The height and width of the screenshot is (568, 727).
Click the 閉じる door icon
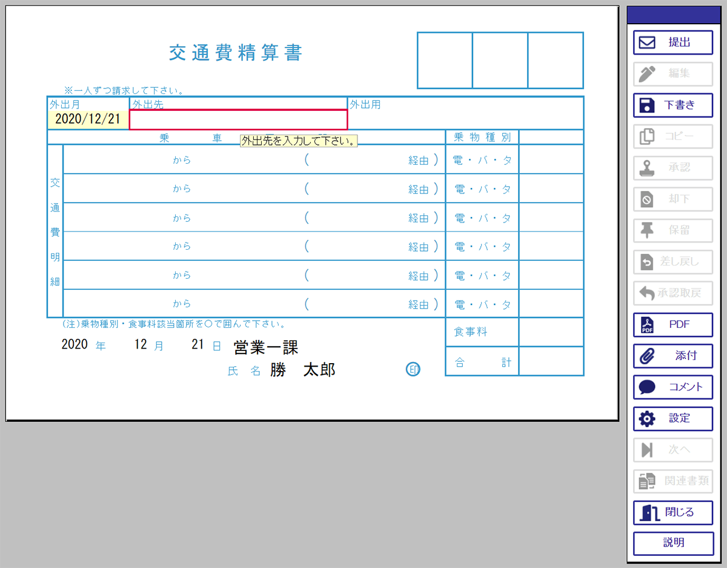pos(649,513)
